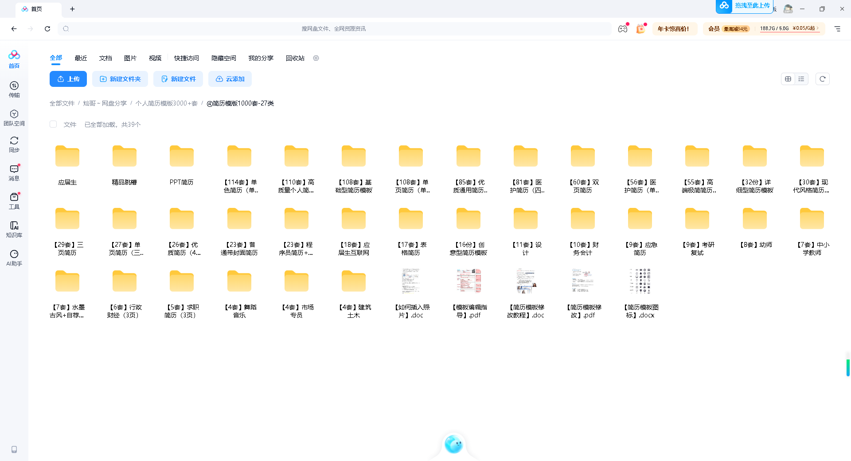Click the 云添加 button

(230, 79)
